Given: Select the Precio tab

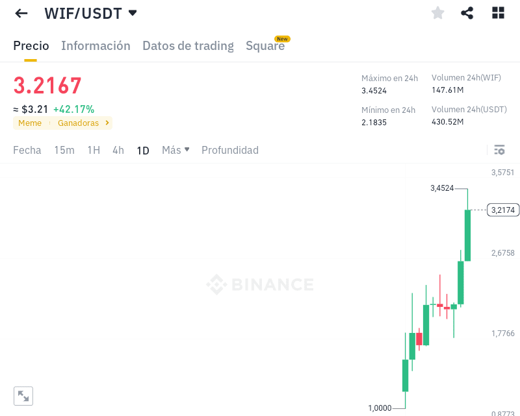Looking at the screenshot, I should click(31, 45).
